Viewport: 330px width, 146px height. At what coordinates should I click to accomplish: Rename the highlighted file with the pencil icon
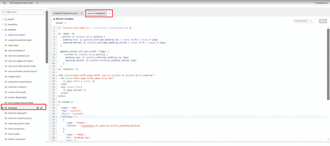[41, 108]
